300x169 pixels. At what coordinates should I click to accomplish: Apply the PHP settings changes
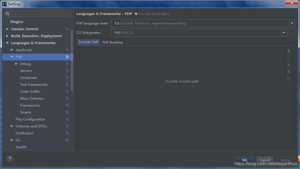pyautogui.click(x=285, y=160)
